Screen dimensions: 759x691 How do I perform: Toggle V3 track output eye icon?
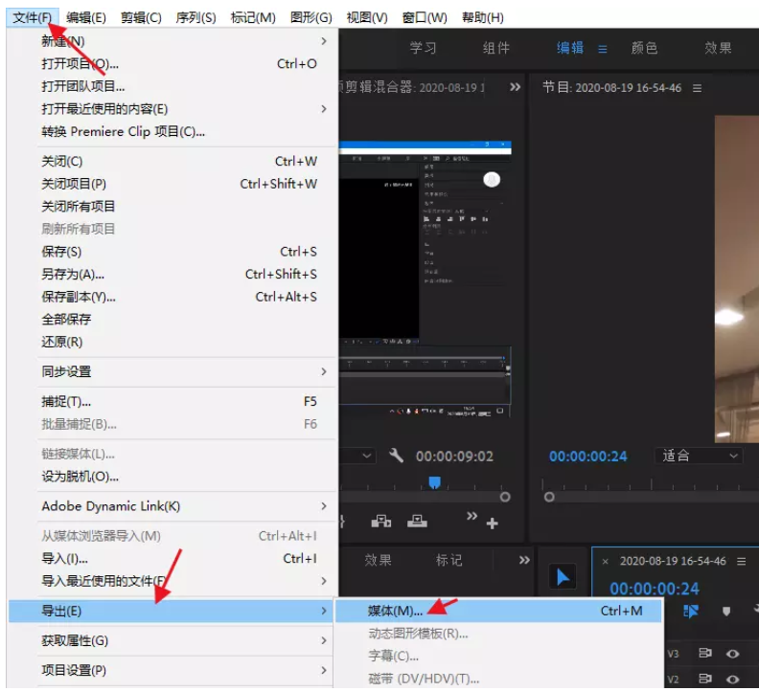(733, 654)
